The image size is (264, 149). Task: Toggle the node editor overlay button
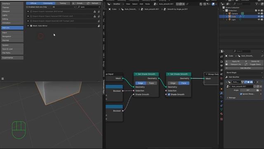(213, 4)
